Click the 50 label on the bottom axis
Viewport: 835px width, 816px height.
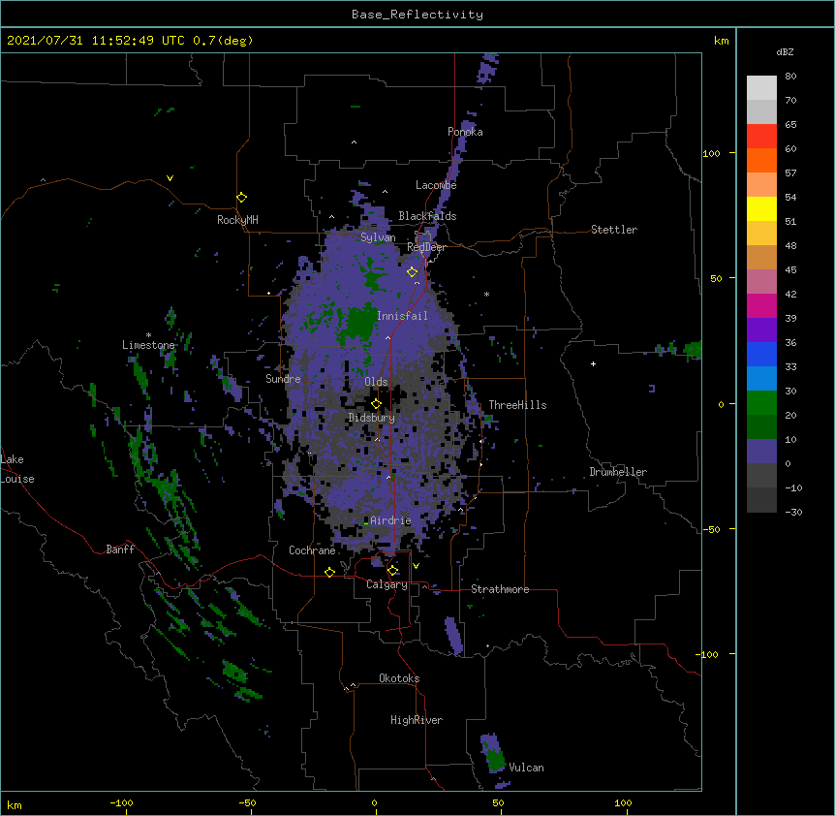(x=498, y=802)
